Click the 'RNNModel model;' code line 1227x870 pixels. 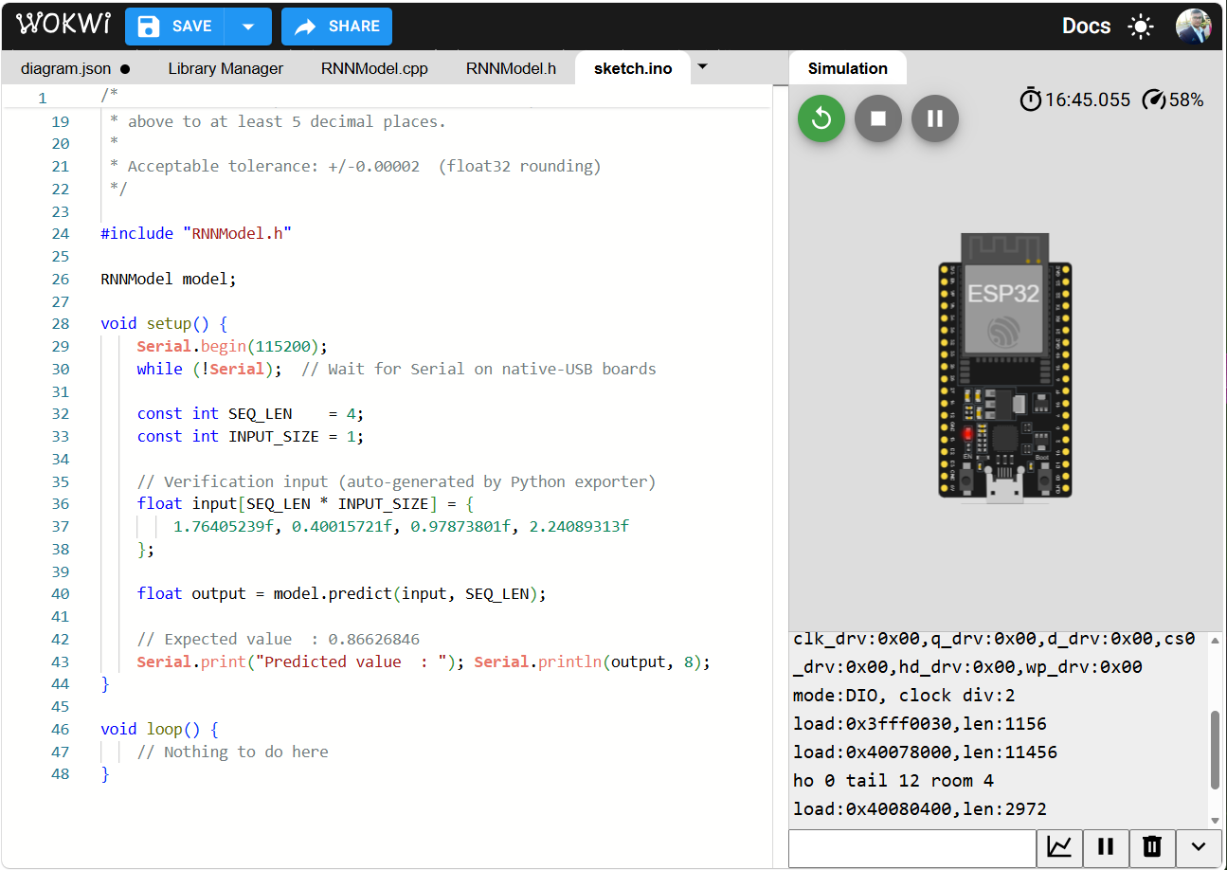point(169,279)
